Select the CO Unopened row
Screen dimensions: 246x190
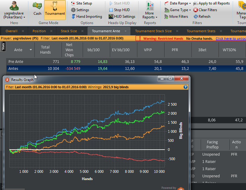(218, 176)
